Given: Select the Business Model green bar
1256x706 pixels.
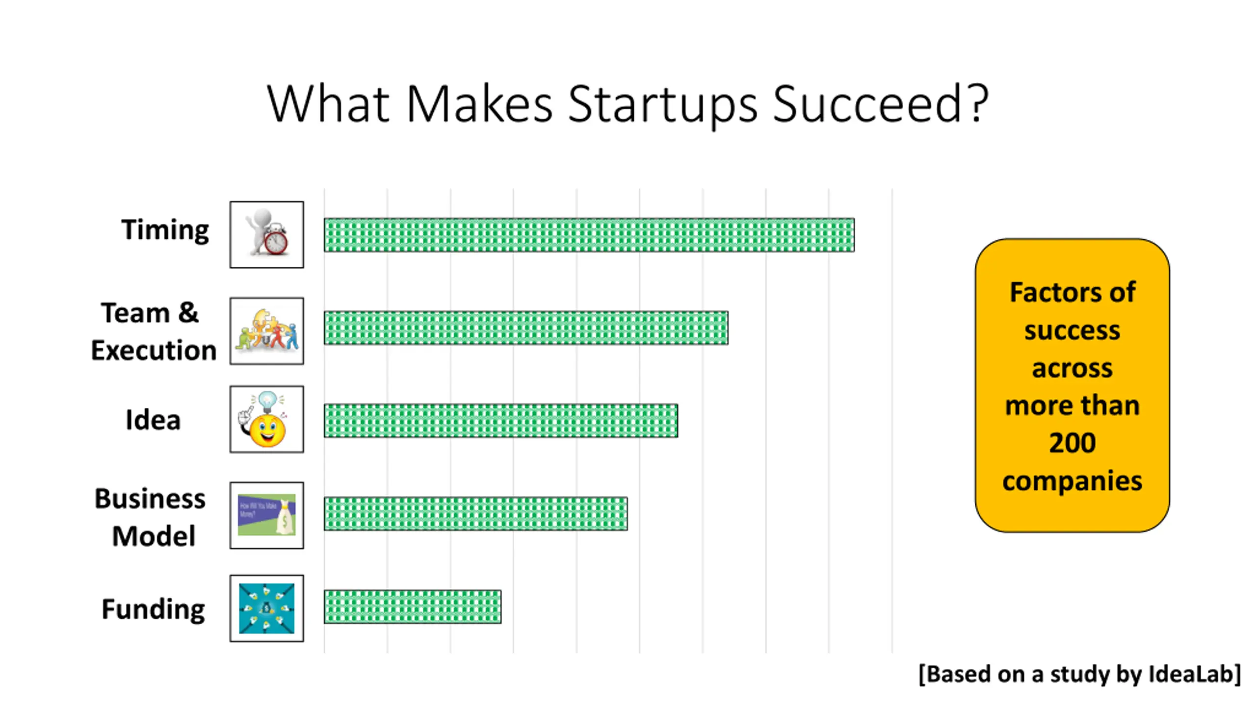Looking at the screenshot, I should point(475,513).
